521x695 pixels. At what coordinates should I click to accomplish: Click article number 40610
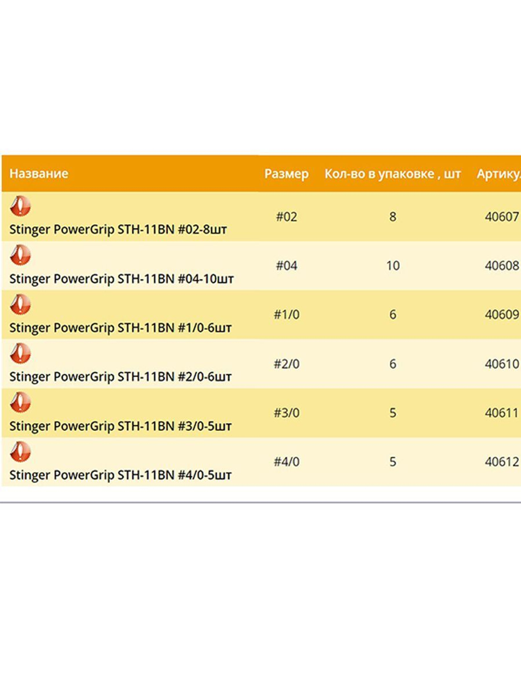click(x=502, y=364)
